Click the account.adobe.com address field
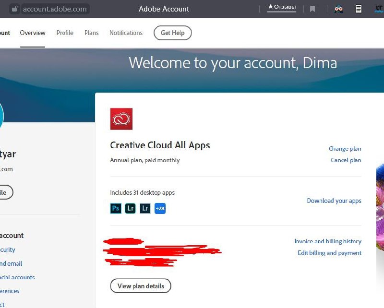Image resolution: width=384 pixels, height=308 pixels. click(55, 9)
